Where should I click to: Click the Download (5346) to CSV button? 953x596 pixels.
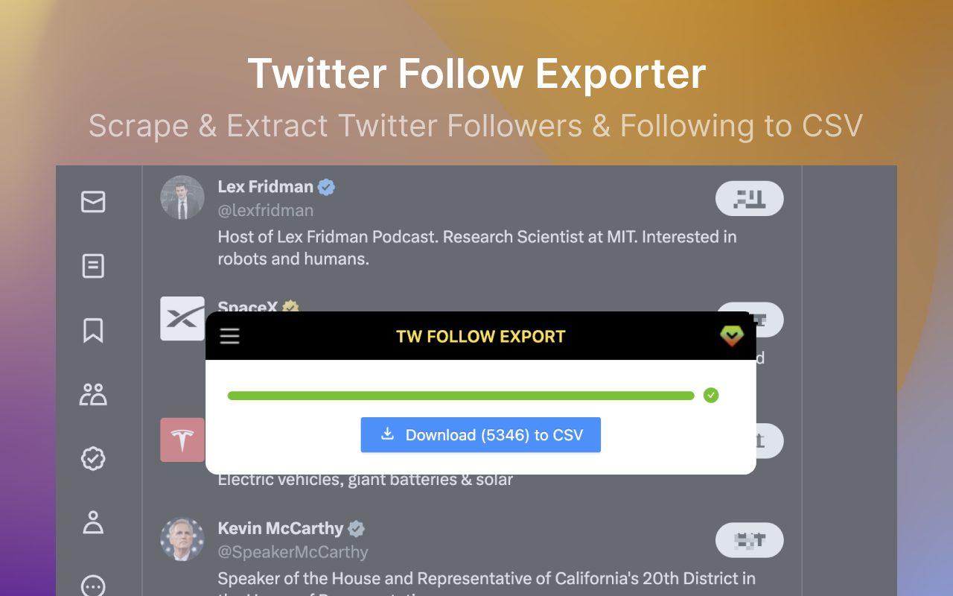480,434
